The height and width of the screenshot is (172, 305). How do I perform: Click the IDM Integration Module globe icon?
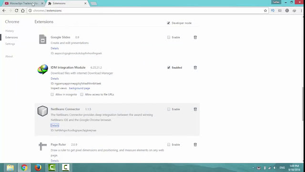coord(42,69)
